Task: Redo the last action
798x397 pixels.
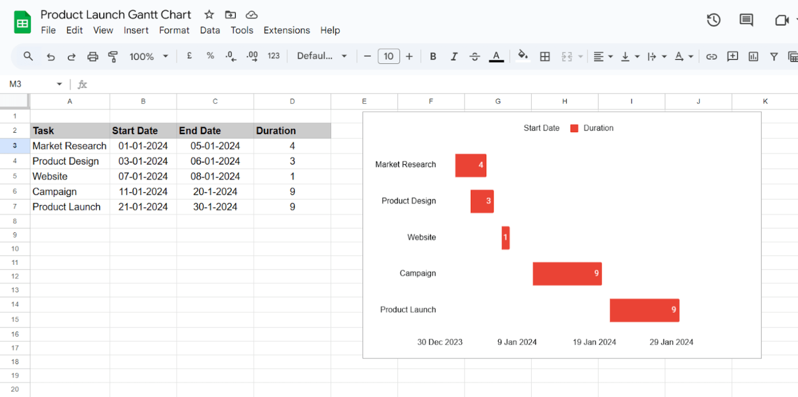Action: click(x=71, y=56)
